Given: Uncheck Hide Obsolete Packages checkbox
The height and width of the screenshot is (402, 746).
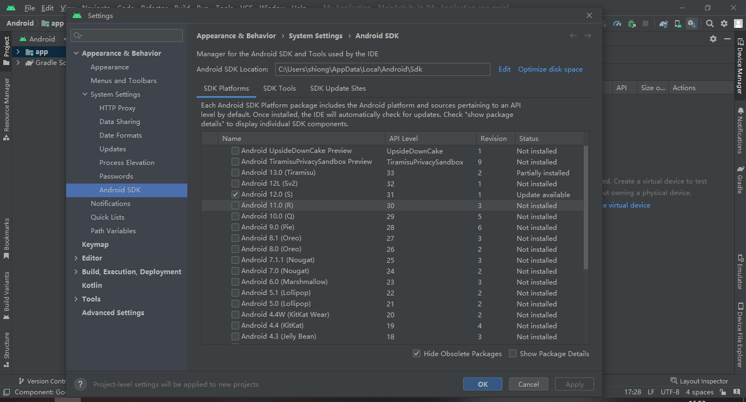Looking at the screenshot, I should (417, 353).
